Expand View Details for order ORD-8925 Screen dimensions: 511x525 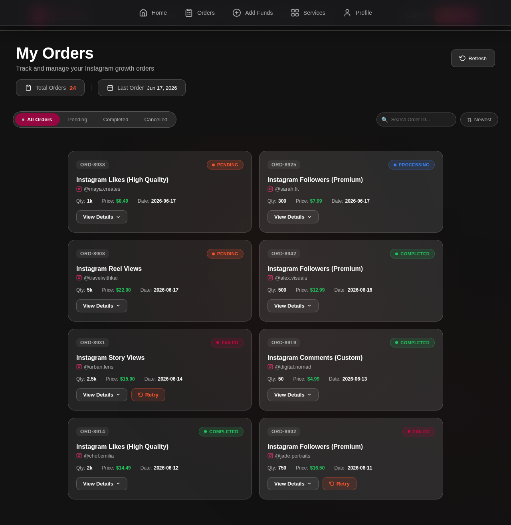[293, 217]
